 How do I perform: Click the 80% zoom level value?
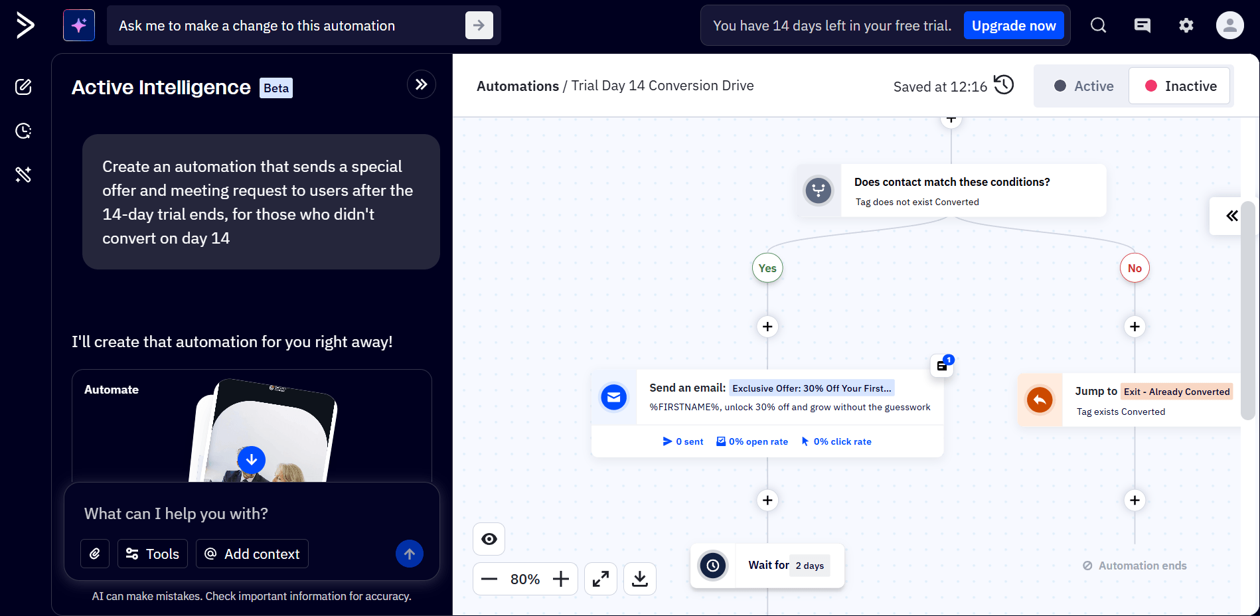525,579
